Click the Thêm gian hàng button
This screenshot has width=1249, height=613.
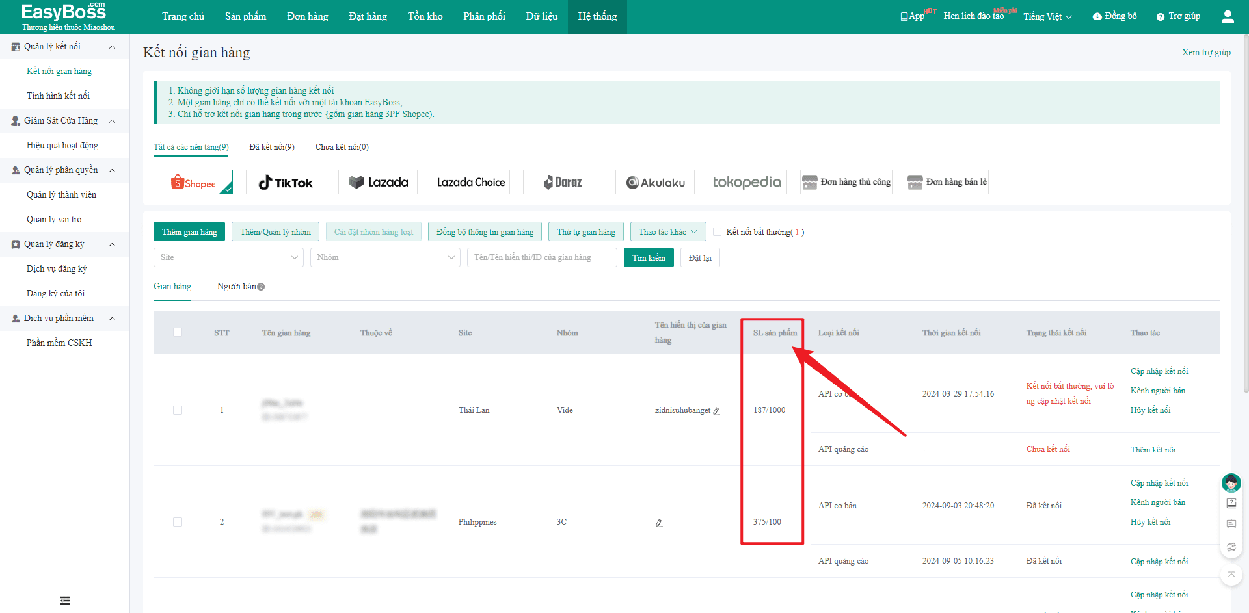click(x=189, y=232)
